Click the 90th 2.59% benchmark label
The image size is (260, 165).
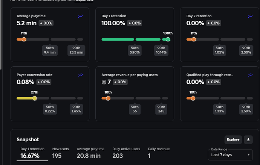246,109
